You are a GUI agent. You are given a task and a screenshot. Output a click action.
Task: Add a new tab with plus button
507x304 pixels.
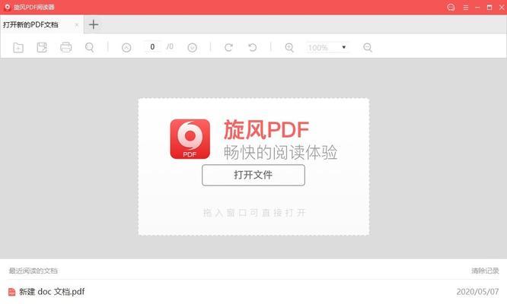click(x=94, y=24)
